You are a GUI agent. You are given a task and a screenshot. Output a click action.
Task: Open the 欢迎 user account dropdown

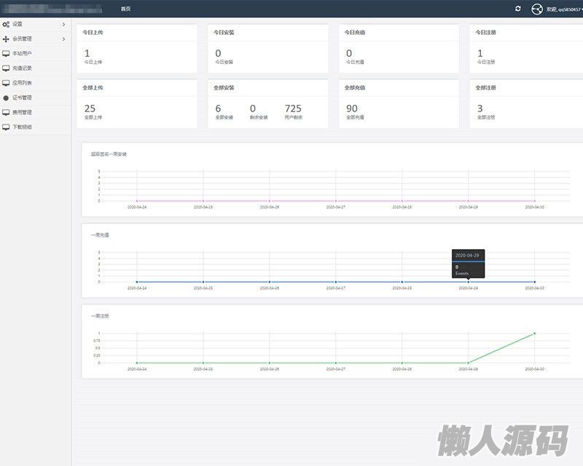coord(563,9)
